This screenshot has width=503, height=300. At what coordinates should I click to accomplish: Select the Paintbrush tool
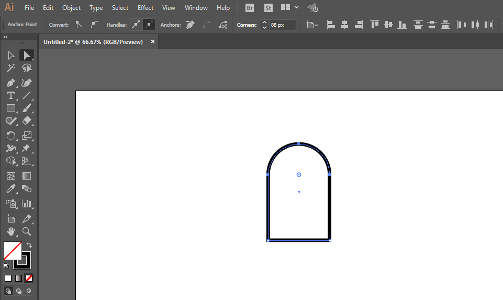[x=27, y=108]
